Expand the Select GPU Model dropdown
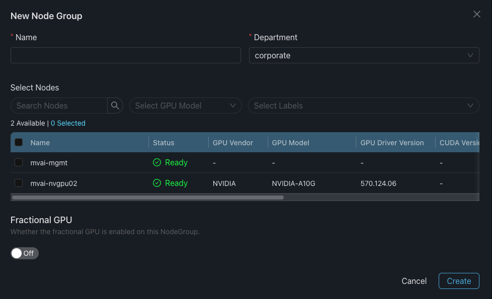The height and width of the screenshot is (299, 492). [x=185, y=106]
